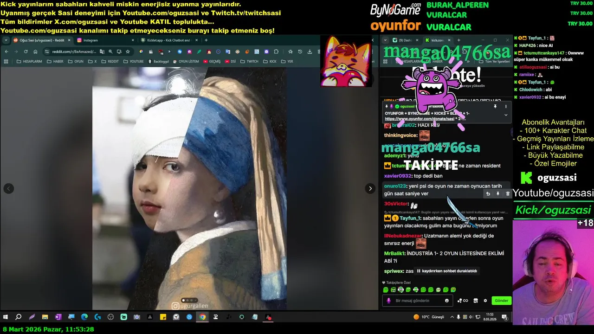Open the OYUN LİSTEM bookmark
Image resolution: width=594 pixels, height=334 pixels.
click(186, 61)
